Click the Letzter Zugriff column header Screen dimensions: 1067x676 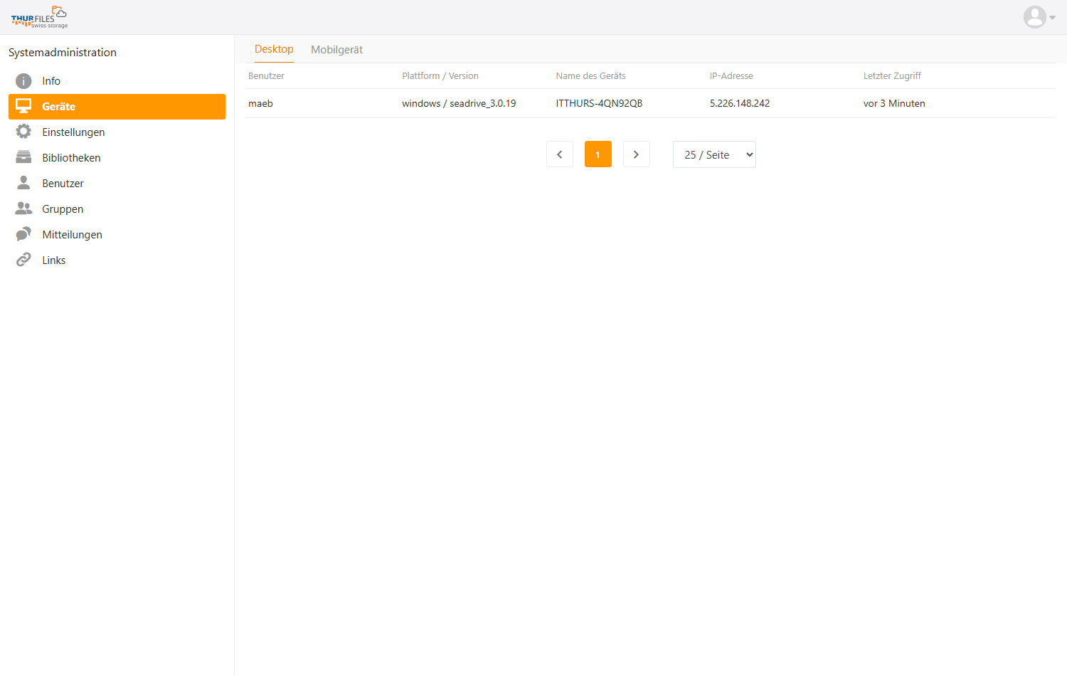click(x=892, y=75)
